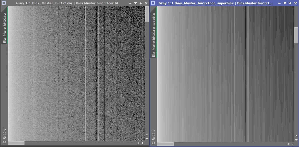The width and height of the screenshot is (299, 147).
Task: Click horizontal scrollbar thumb in superbias window
Action: [165, 144]
